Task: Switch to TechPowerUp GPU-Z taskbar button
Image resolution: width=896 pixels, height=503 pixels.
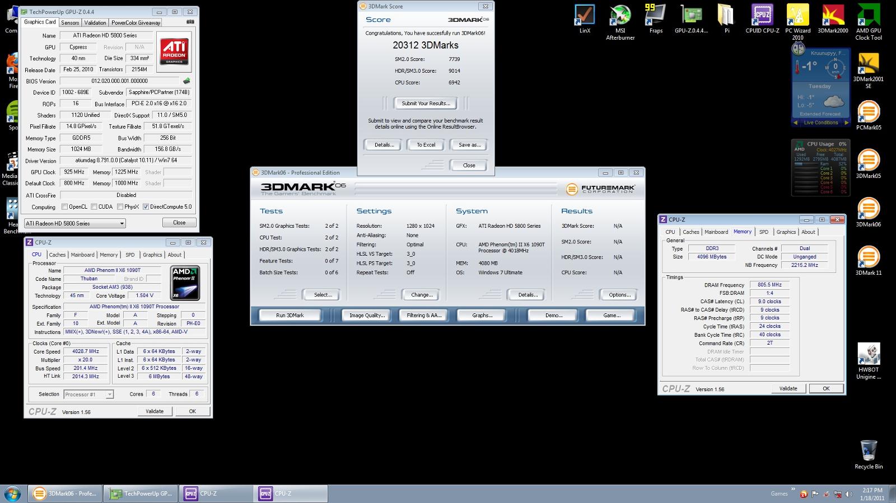Action: (x=142, y=493)
